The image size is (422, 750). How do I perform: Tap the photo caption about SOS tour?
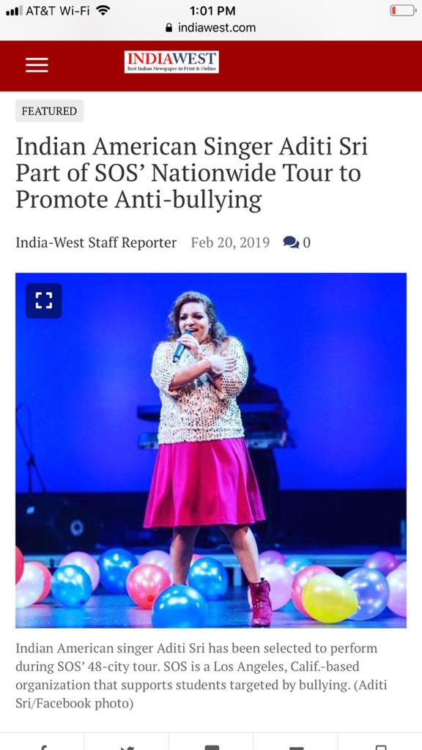click(201, 676)
